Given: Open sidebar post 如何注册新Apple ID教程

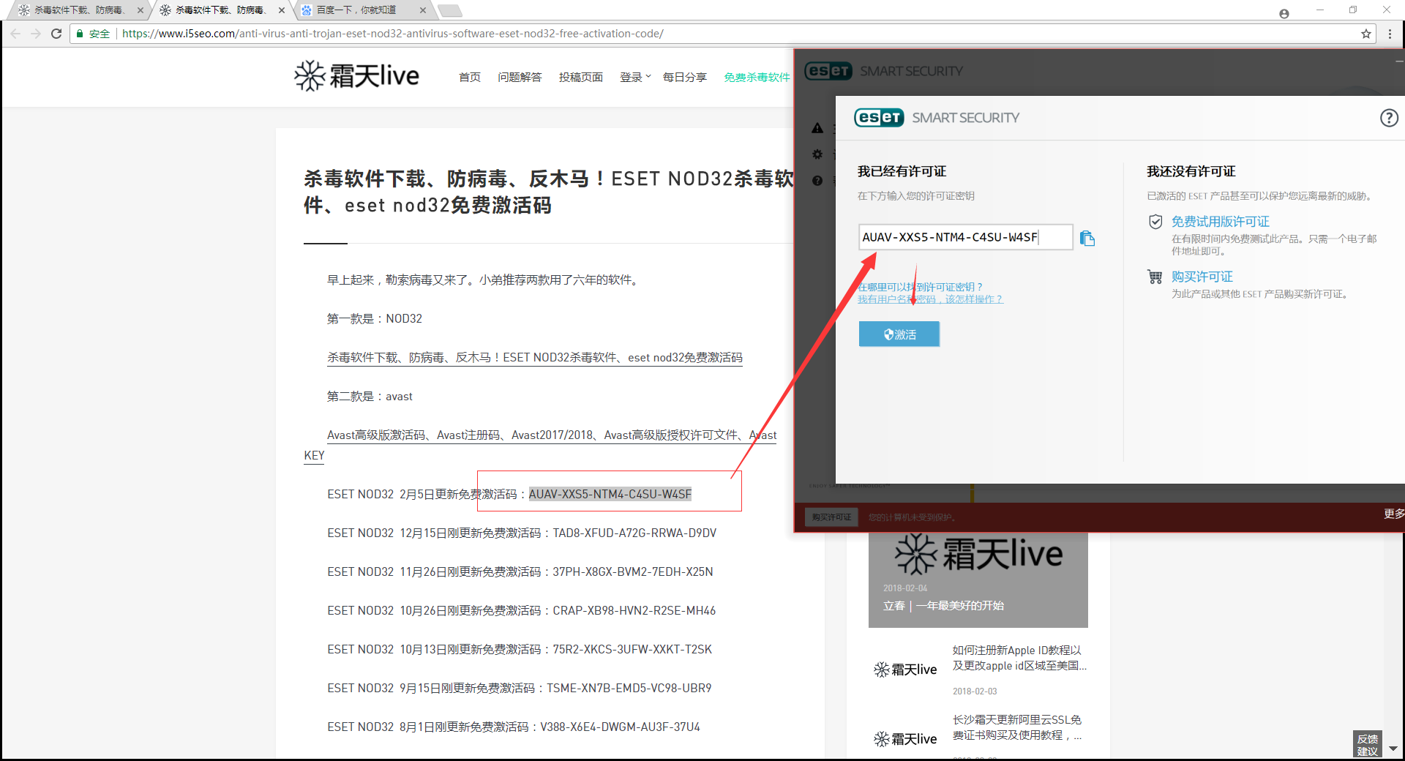Looking at the screenshot, I should point(1019,658).
